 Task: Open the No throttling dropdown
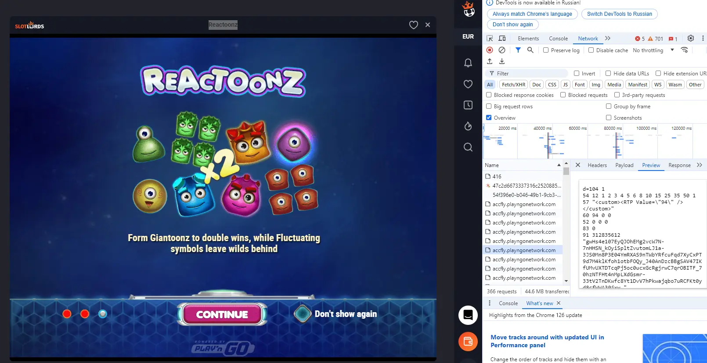653,50
